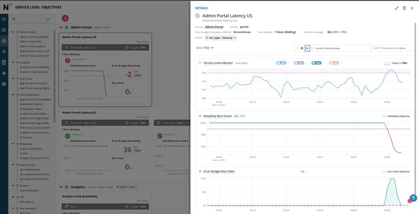Collapse the Analytics group header chevron
The image size is (419, 214).
pos(61,187)
